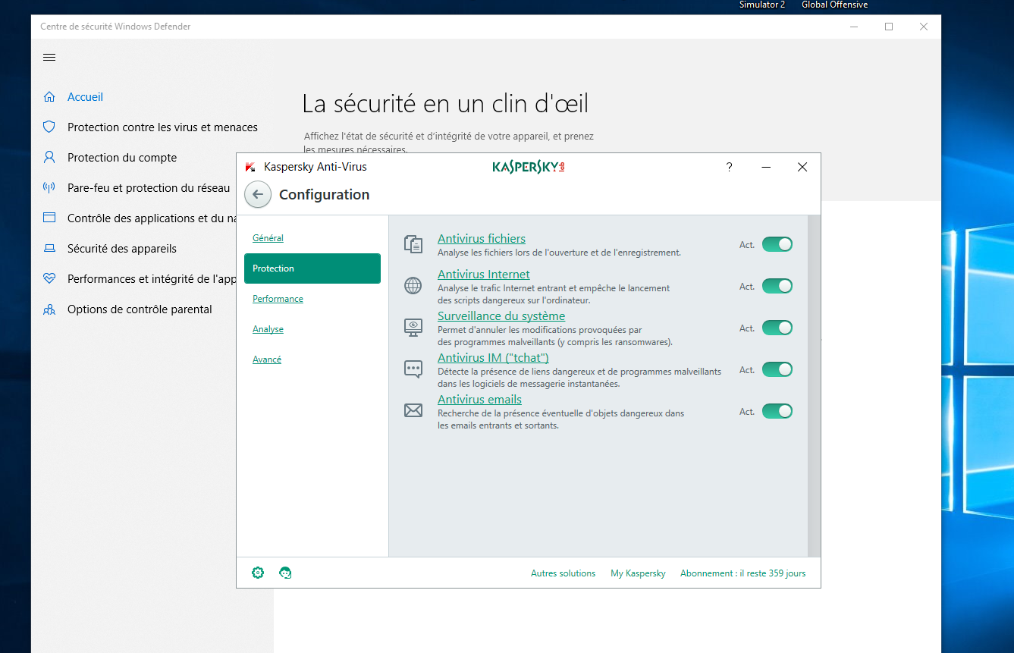This screenshot has height=653, width=1014.
Task: Open the Antivirus emails link
Action: click(479, 400)
